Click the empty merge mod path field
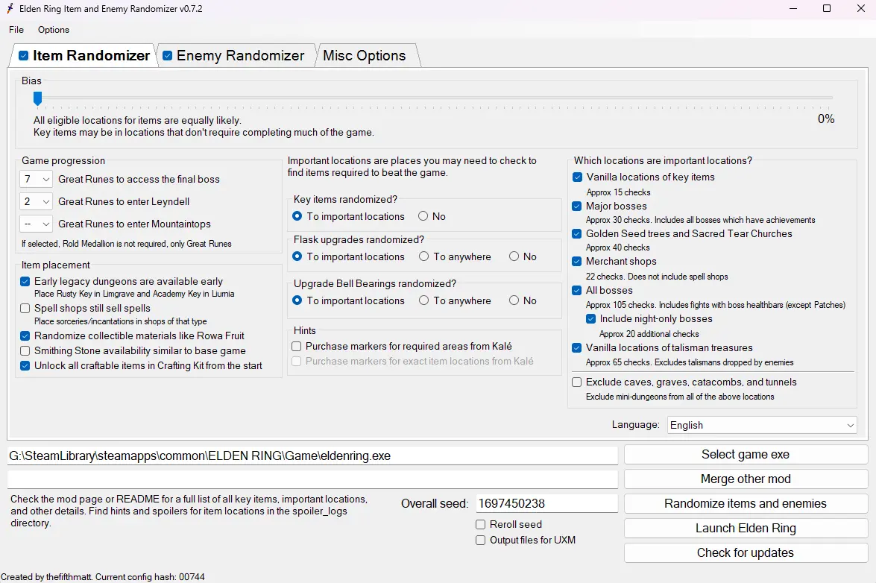Screen dimensions: 876x583 (x=312, y=479)
